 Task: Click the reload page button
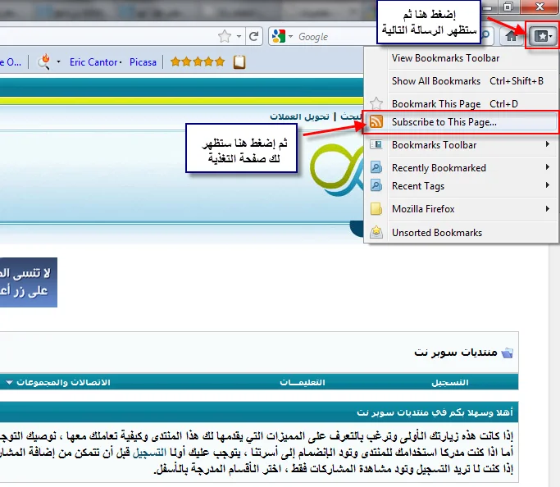[x=254, y=36]
